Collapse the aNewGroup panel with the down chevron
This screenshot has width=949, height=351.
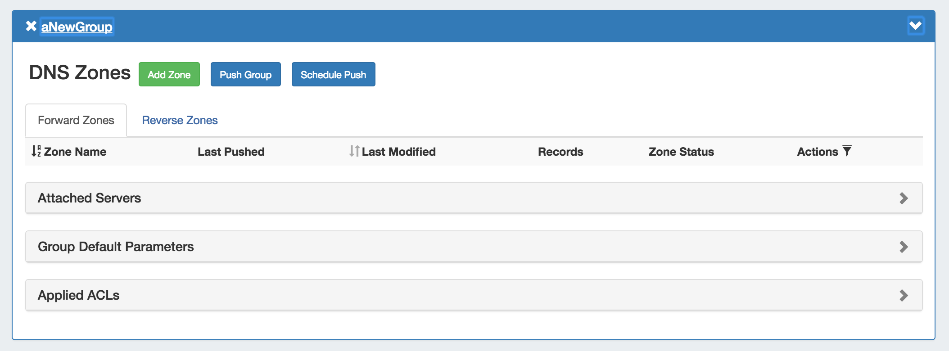click(x=915, y=26)
